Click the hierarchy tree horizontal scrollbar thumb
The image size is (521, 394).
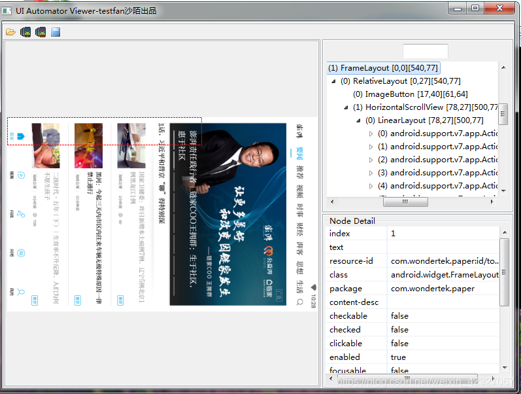405,202
